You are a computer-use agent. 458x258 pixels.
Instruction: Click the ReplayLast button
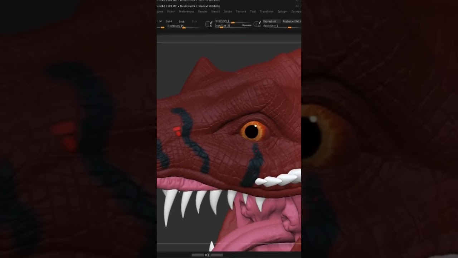click(272, 21)
